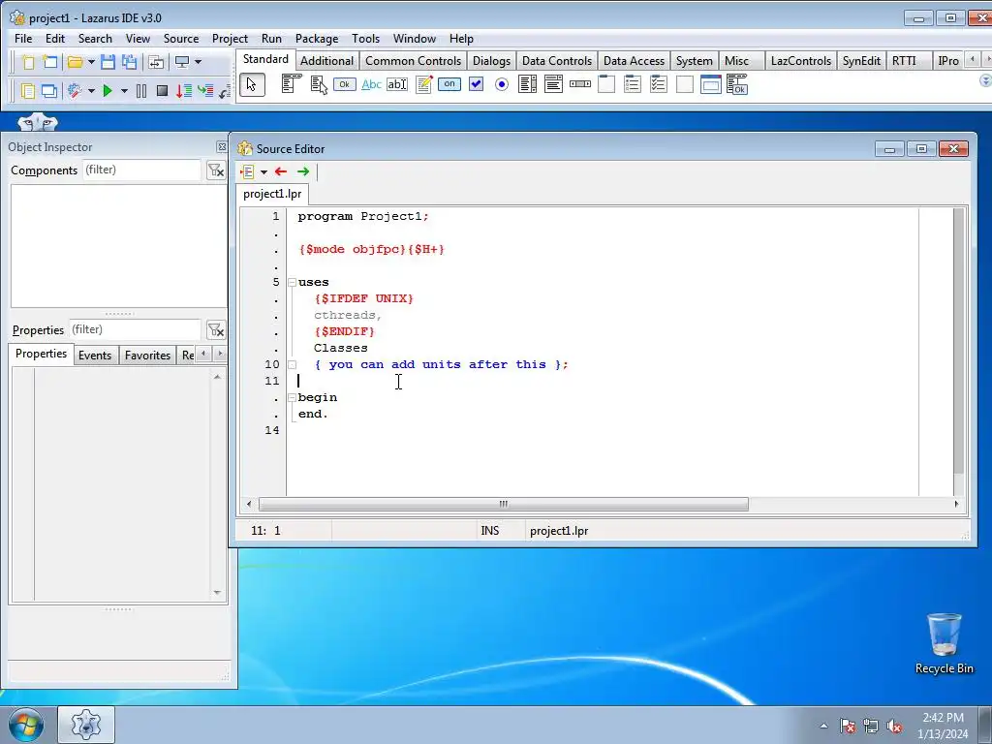The image size is (992, 744).
Task: Click the desktop layout monitor icon
Action: pyautogui.click(x=182, y=62)
